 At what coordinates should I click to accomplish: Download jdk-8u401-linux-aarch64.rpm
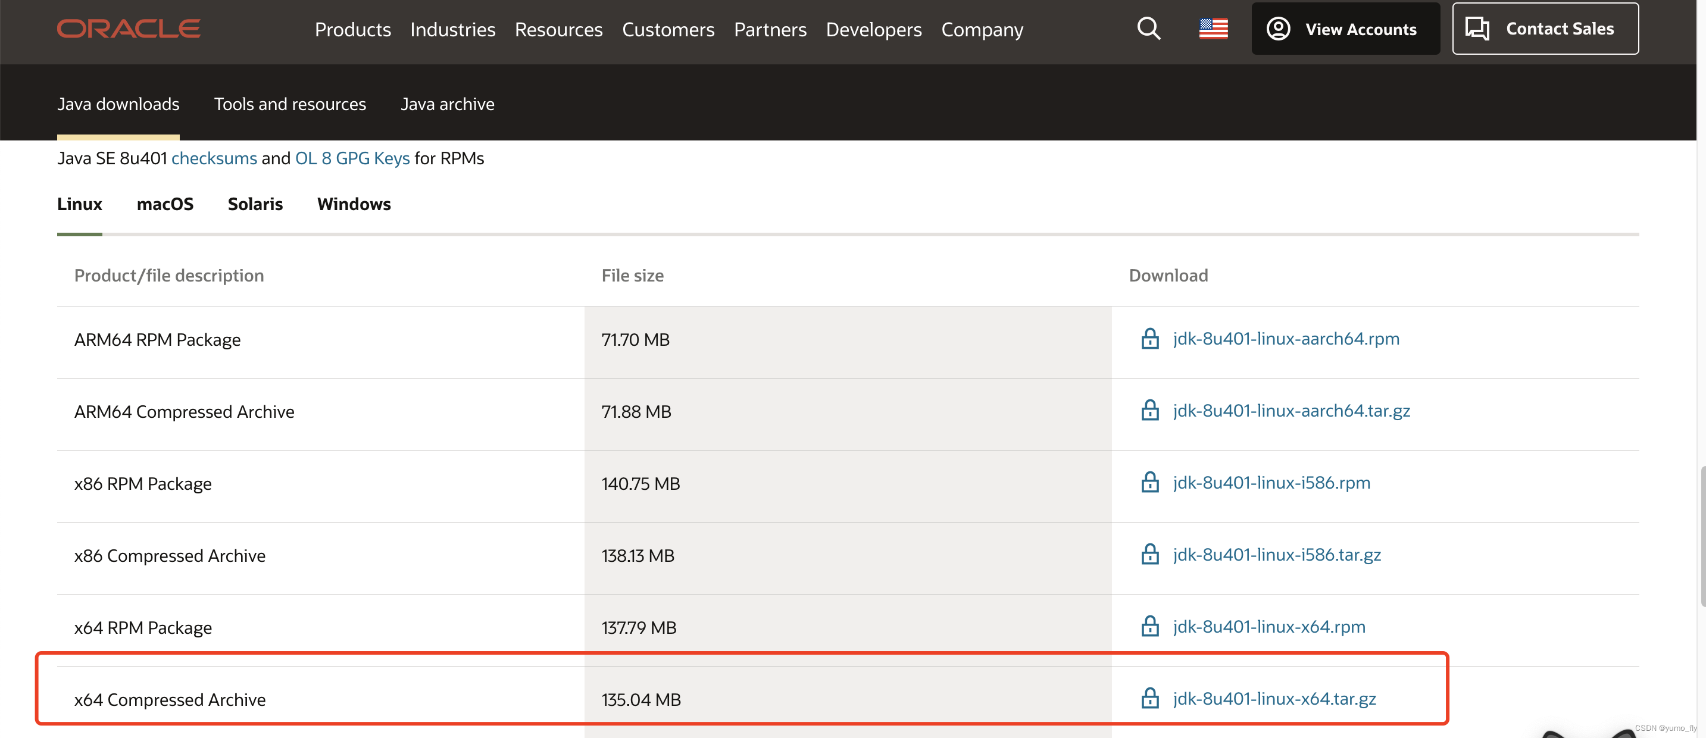pos(1286,338)
